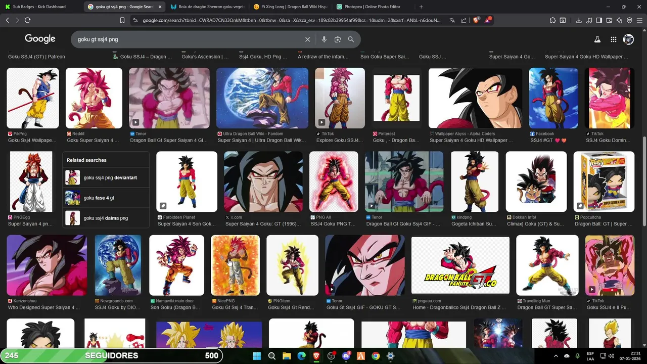Go back using the browser back arrow
647x364 pixels.
pyautogui.click(x=7, y=20)
